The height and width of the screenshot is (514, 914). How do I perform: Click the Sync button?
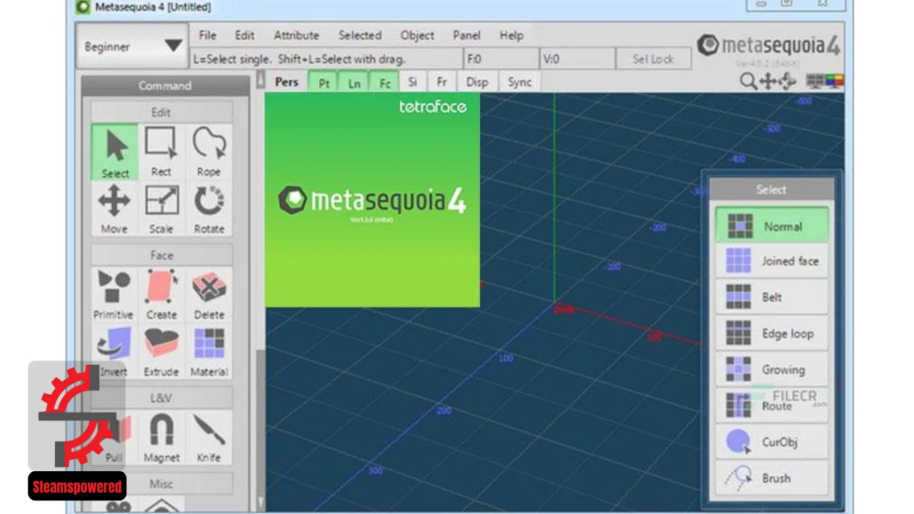(520, 82)
